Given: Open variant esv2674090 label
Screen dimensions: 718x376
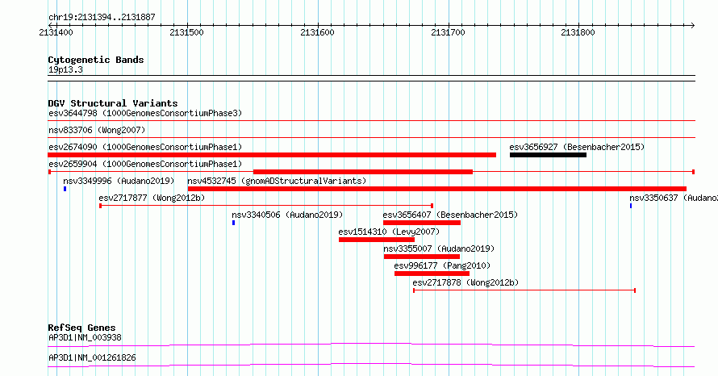Looking at the screenshot, I should [x=145, y=147].
